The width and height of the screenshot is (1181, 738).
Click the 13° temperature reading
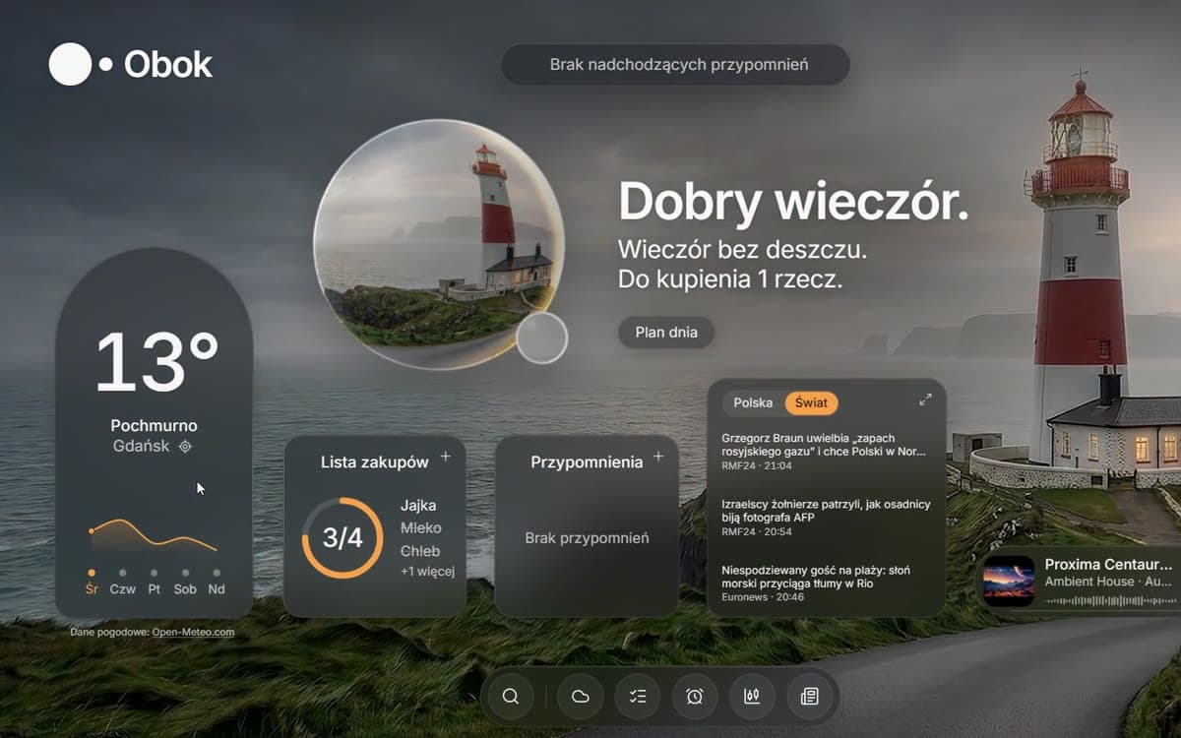click(x=155, y=363)
